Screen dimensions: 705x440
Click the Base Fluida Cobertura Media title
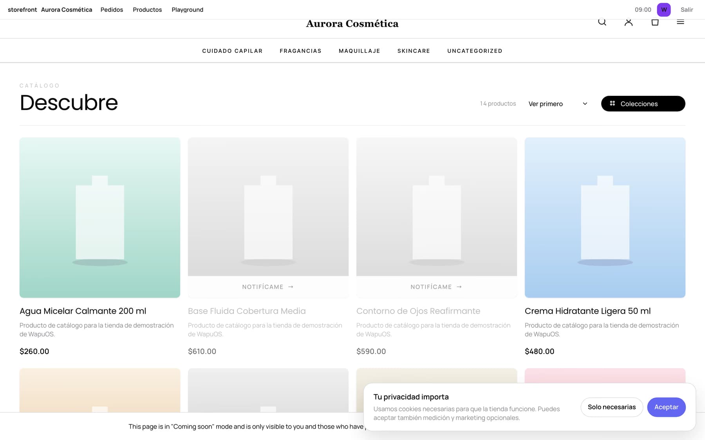[x=247, y=311]
